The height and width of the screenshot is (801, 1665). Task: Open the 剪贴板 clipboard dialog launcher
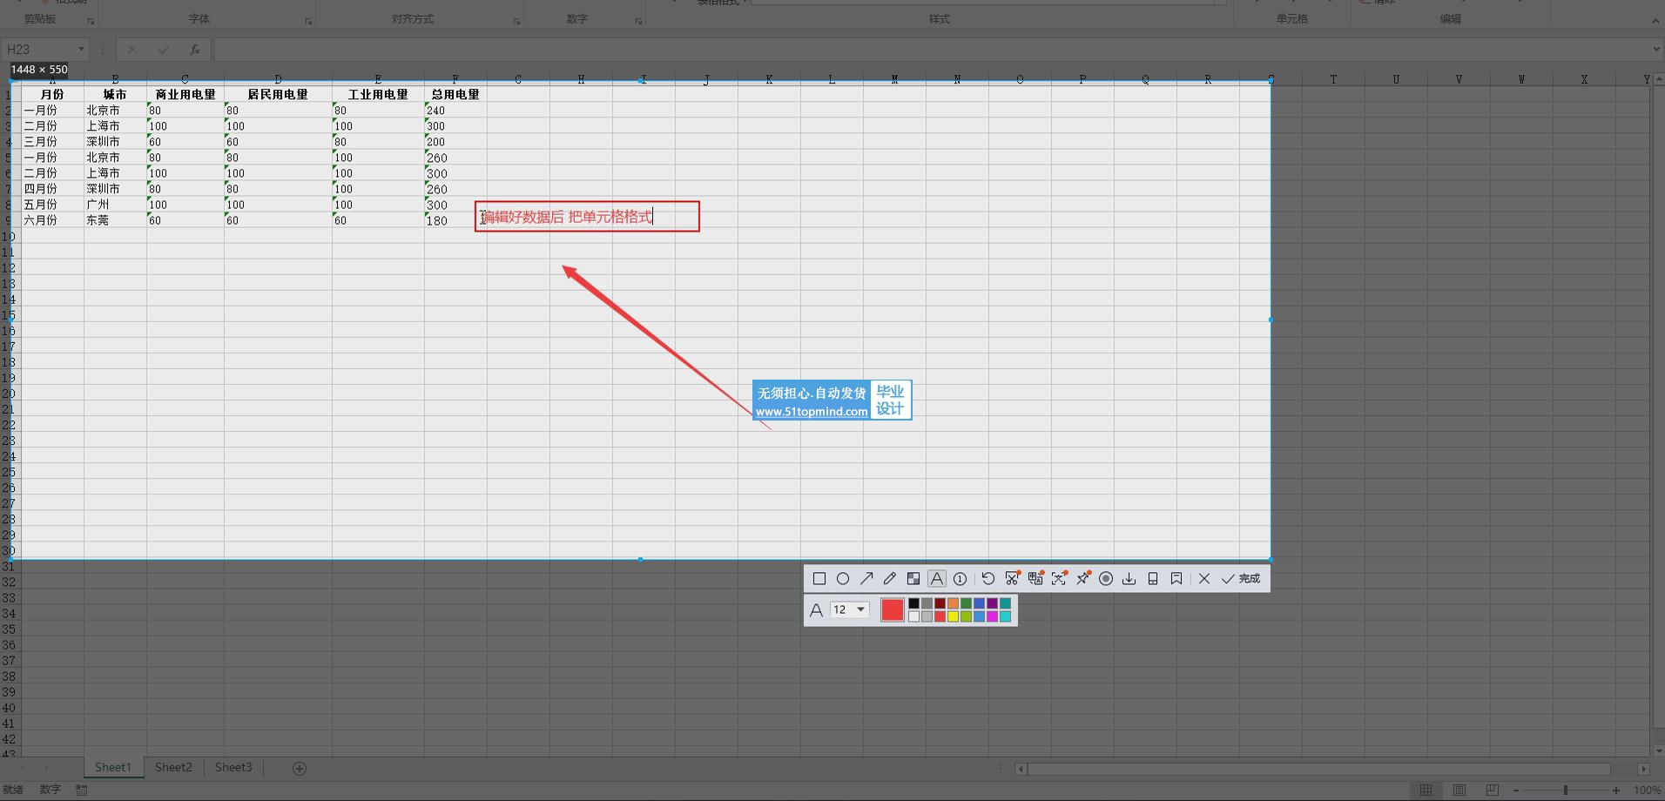(91, 21)
